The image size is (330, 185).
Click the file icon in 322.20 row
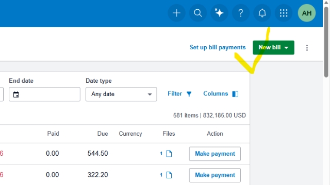169,175
